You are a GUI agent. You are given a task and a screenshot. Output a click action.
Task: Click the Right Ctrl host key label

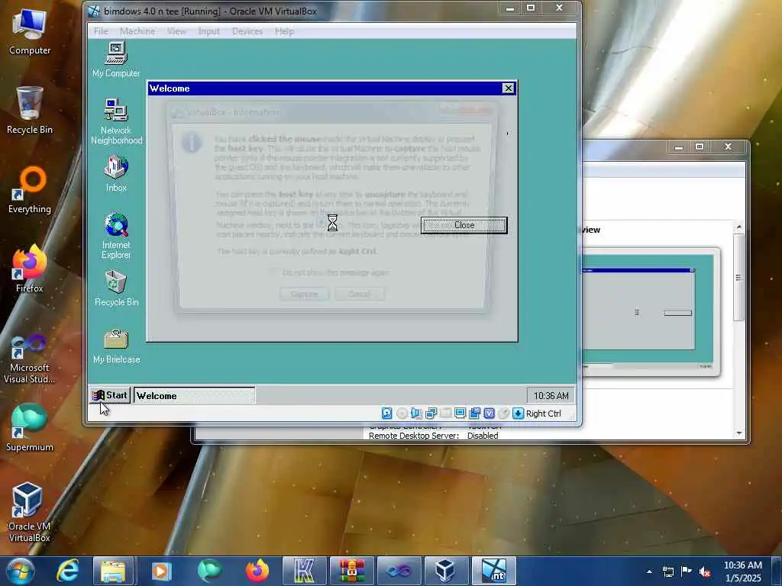pyautogui.click(x=543, y=414)
